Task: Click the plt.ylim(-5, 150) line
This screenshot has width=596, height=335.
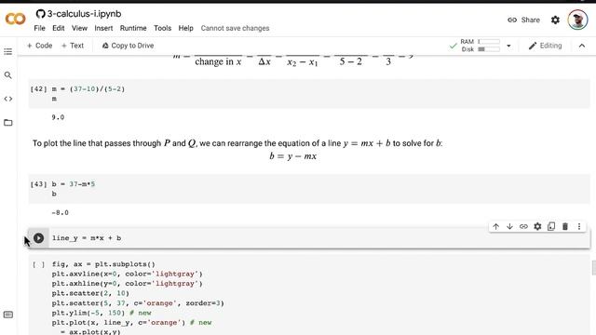Action: 102,313
